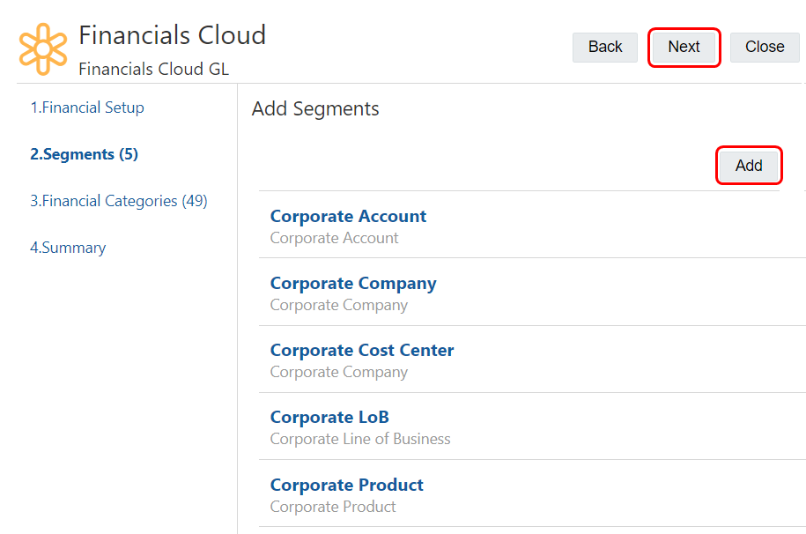Click gray description beneath Corporate Product title
The height and width of the screenshot is (534, 806).
pyautogui.click(x=333, y=507)
